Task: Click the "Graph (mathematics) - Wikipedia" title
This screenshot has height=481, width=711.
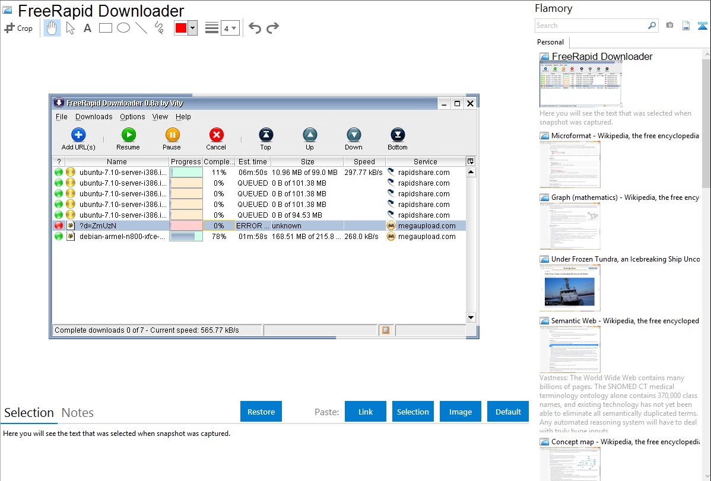Action: [x=625, y=198]
